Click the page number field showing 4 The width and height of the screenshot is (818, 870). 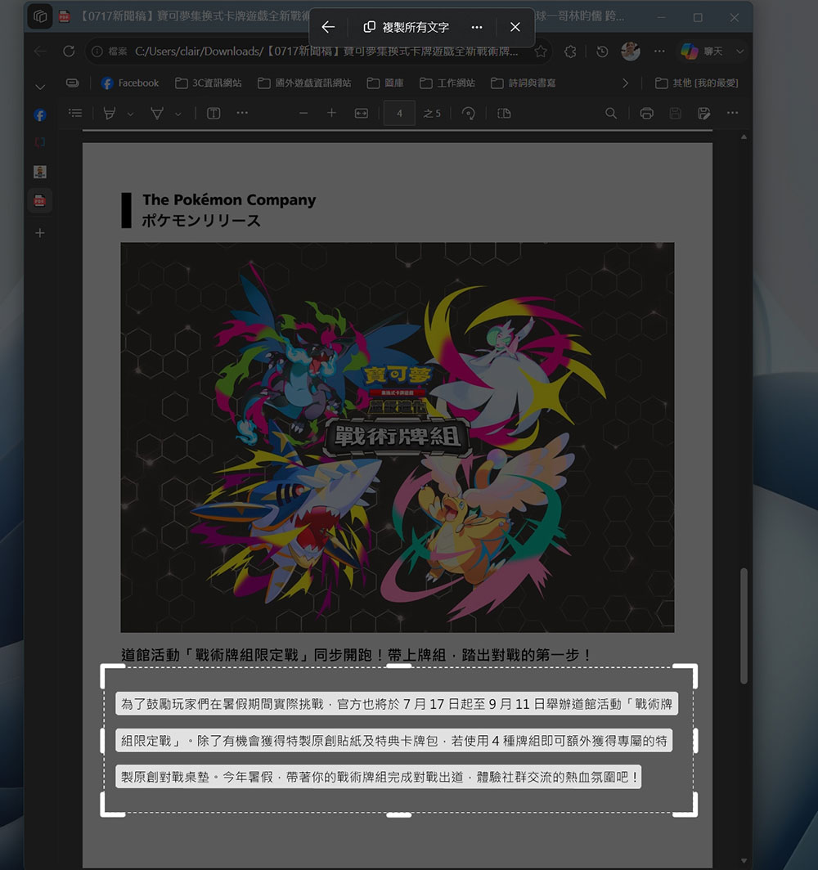tap(399, 113)
